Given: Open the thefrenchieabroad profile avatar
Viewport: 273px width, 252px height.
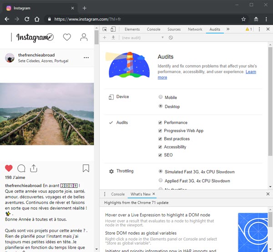Looking at the screenshot, I should 10,58.
